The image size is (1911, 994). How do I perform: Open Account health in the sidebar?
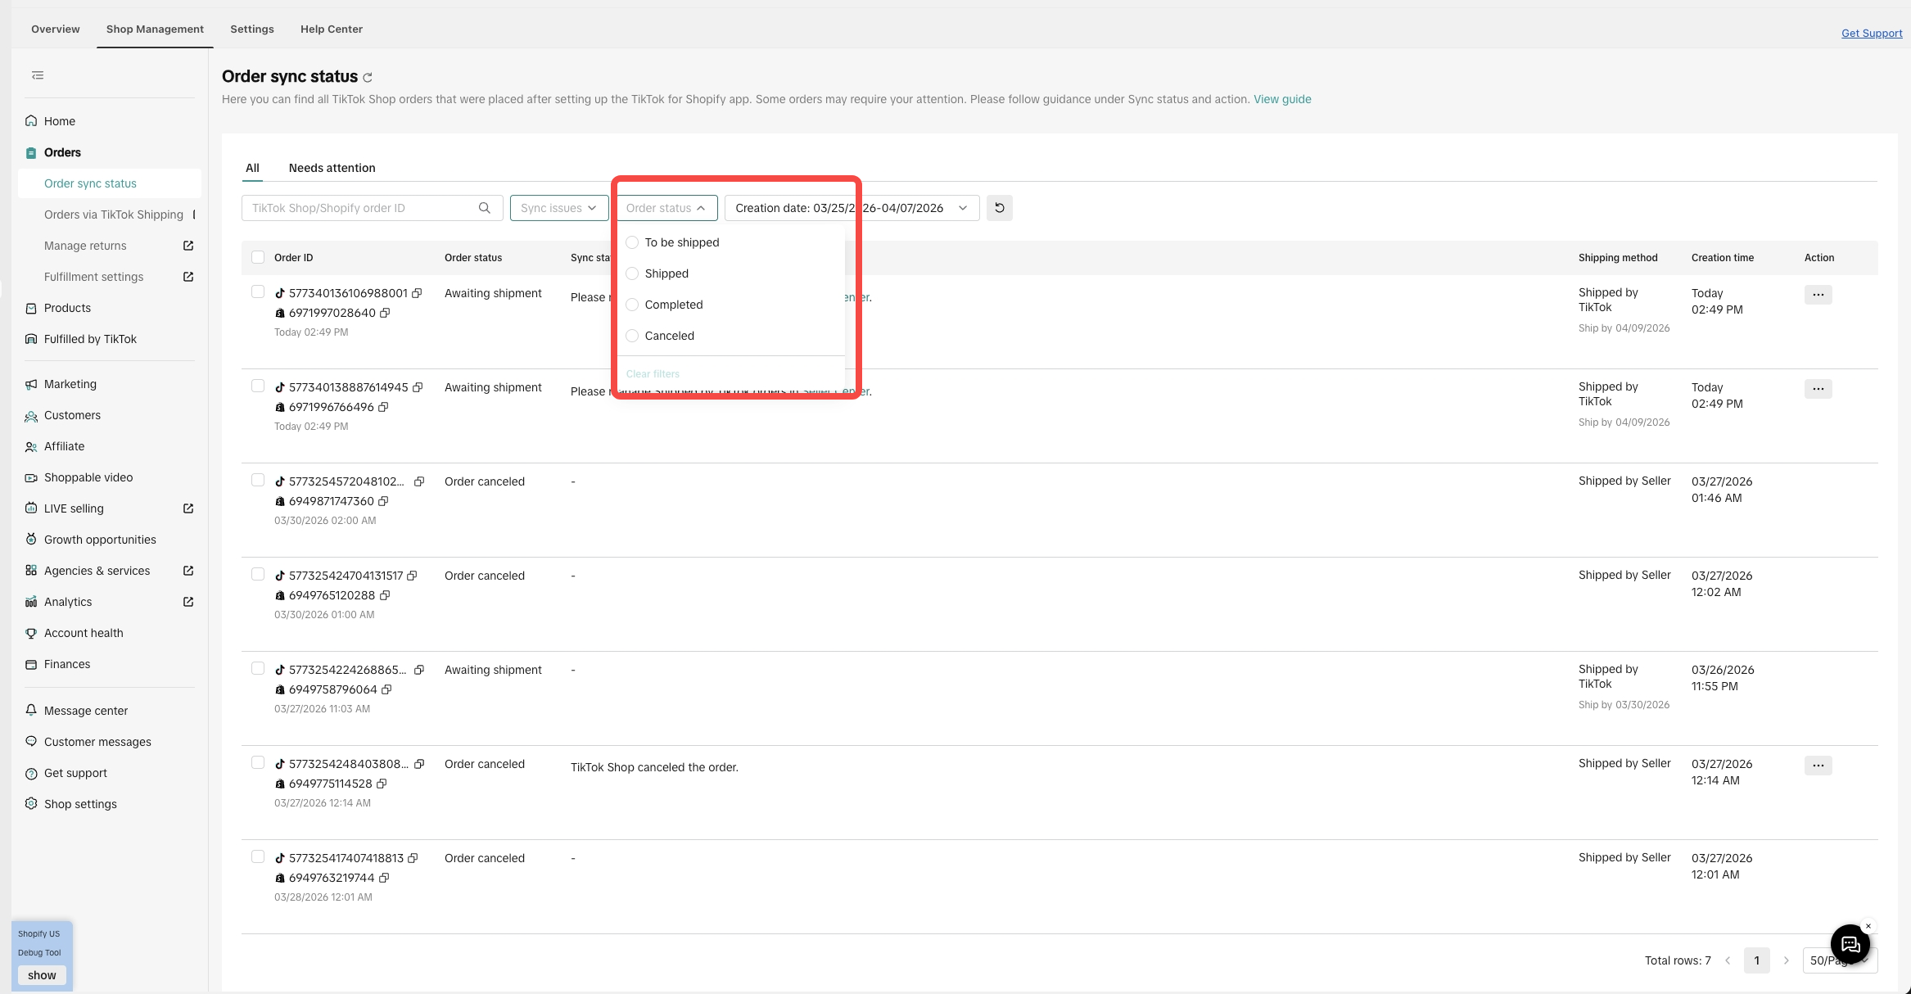(84, 633)
